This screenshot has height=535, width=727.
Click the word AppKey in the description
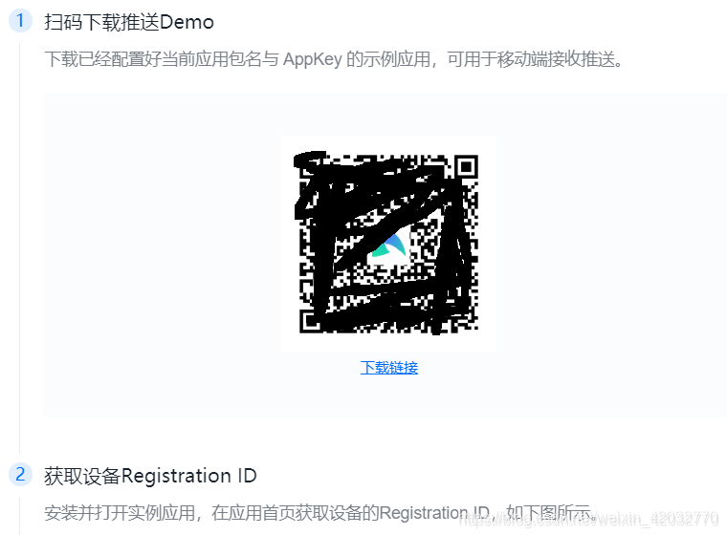coord(313,59)
